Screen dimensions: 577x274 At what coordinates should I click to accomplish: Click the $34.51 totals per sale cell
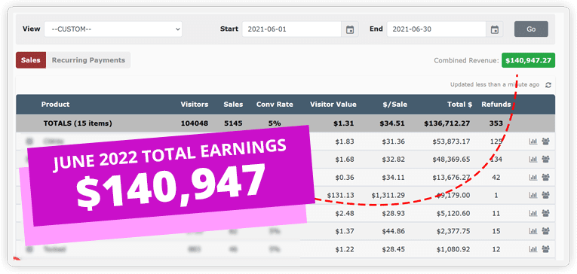pyautogui.click(x=392, y=123)
